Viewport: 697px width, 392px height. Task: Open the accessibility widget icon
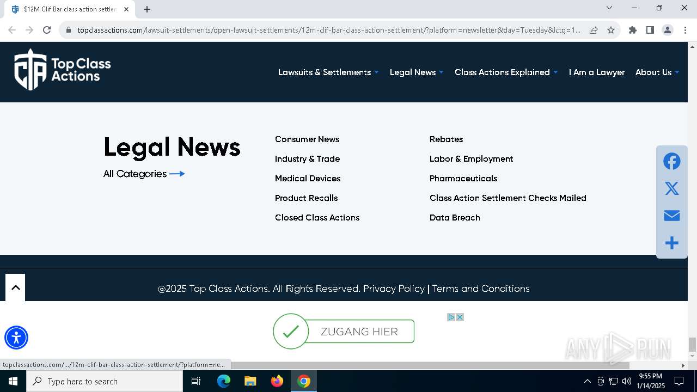[16, 338]
